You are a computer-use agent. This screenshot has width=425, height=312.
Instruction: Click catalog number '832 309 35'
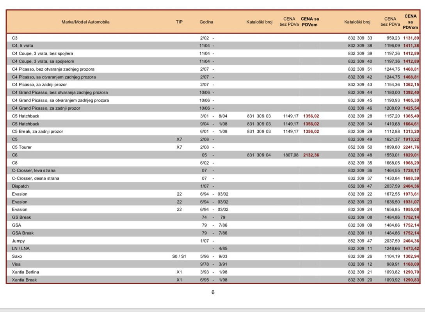click(x=360, y=163)
